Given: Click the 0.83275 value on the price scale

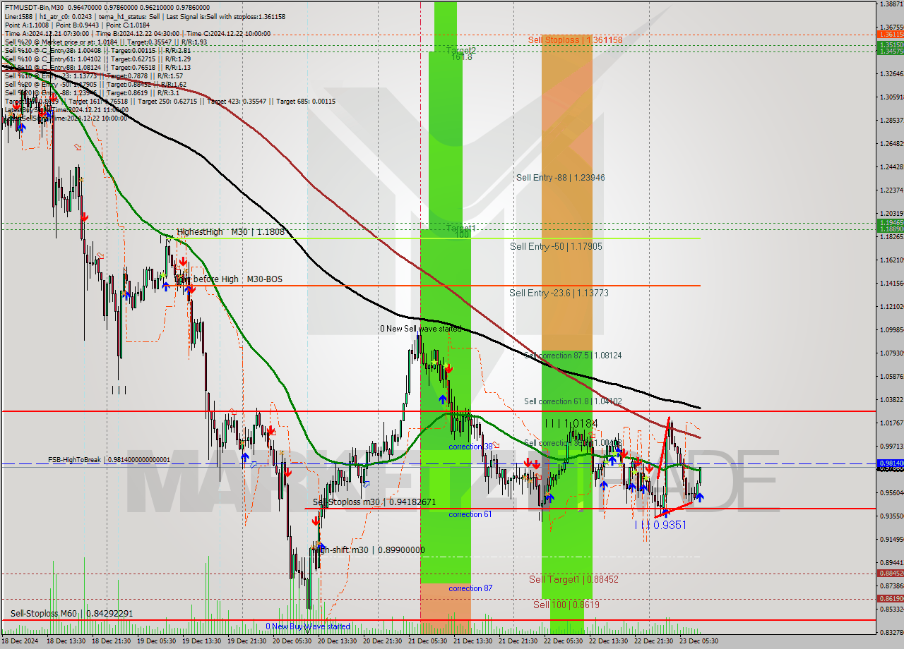Looking at the screenshot, I should coord(891,632).
